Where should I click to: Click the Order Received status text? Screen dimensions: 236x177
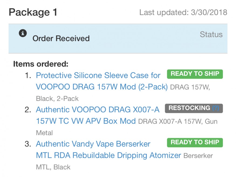tap(61, 38)
